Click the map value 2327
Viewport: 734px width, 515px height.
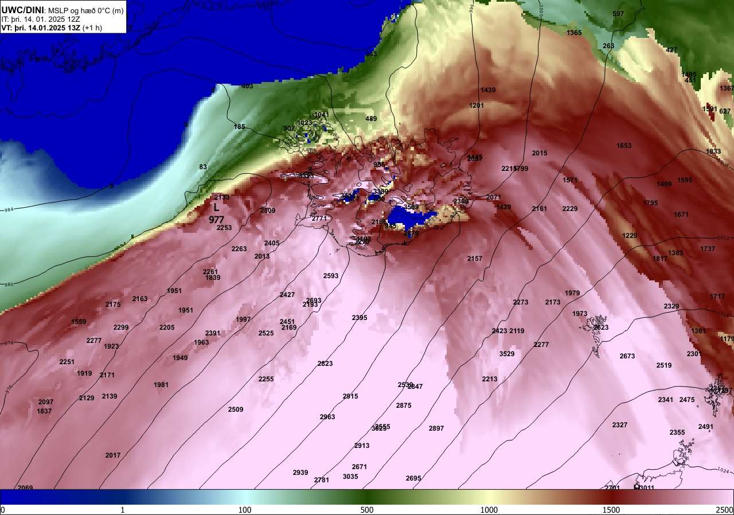click(620, 425)
